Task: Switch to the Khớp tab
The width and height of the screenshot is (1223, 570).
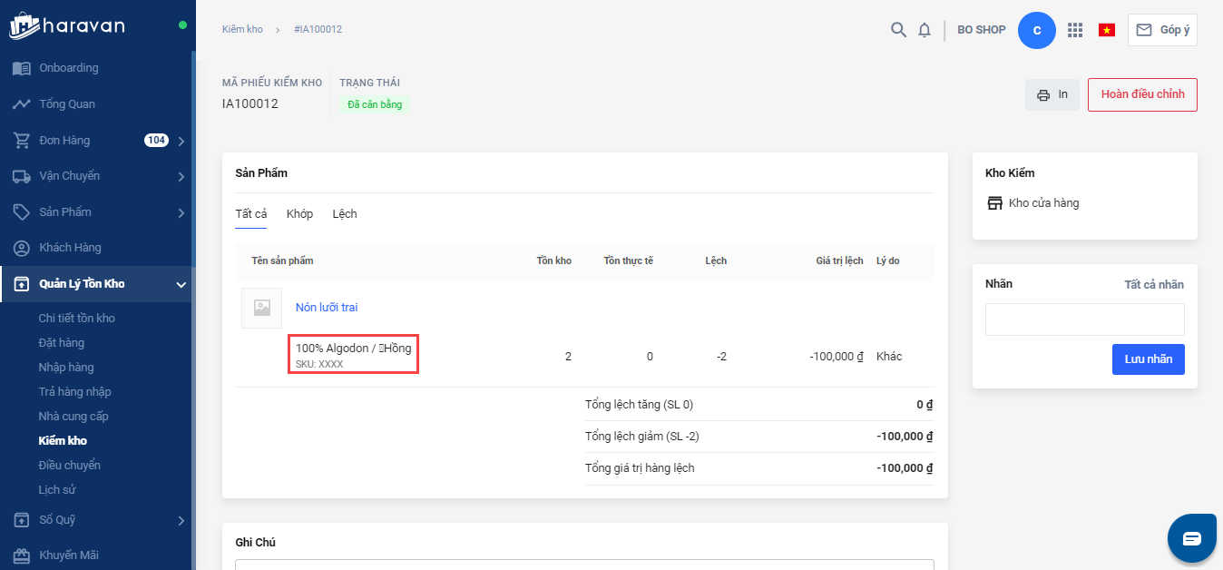Action: pyautogui.click(x=299, y=214)
